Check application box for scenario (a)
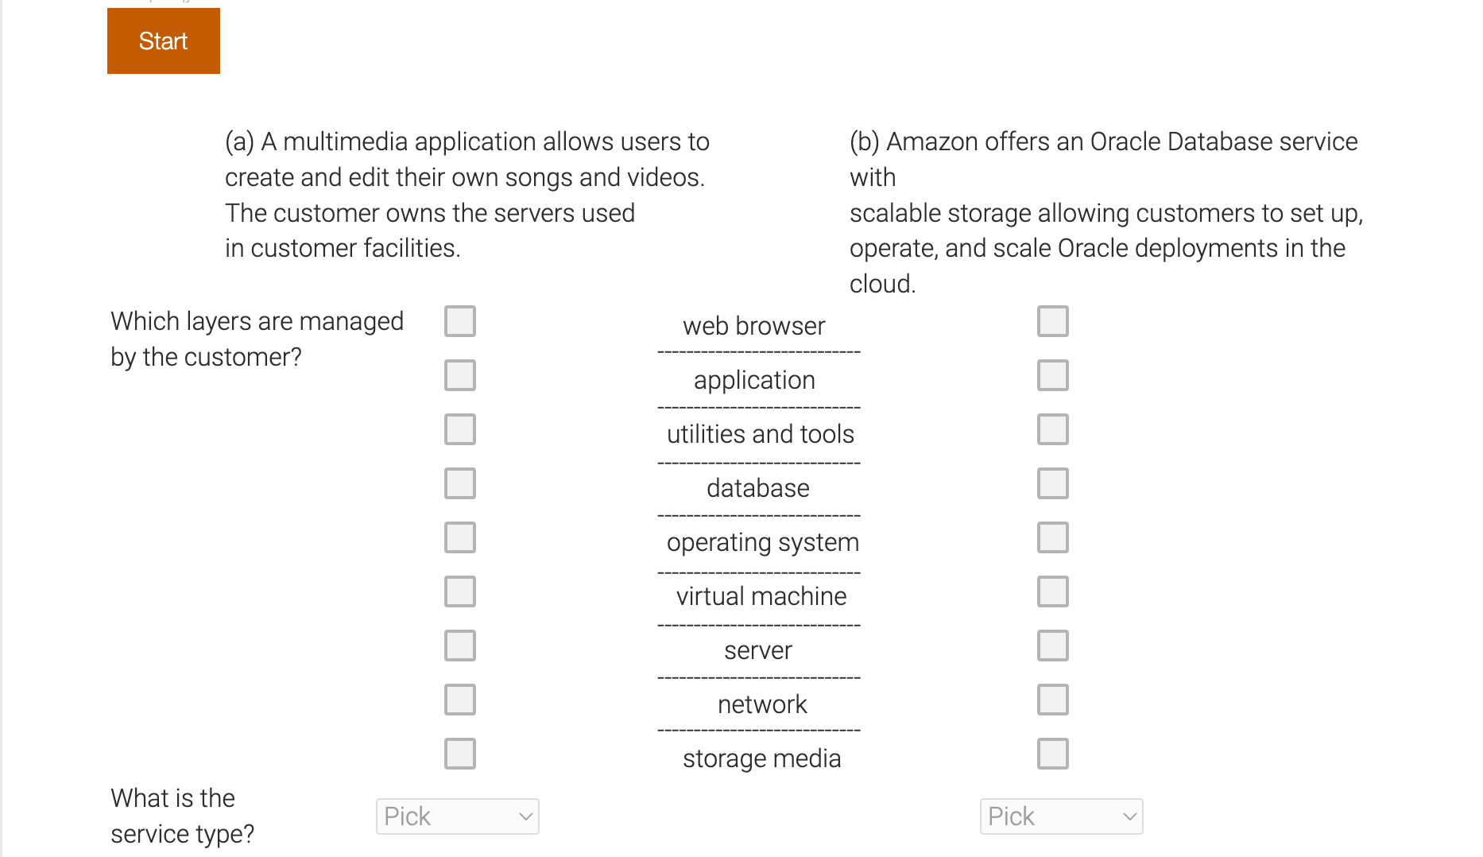 tap(459, 375)
